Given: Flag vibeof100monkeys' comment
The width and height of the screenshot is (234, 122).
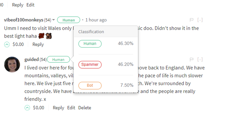Looking at the screenshot, I should click(191, 20).
